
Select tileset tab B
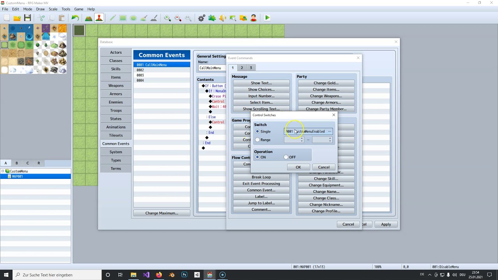tap(16, 163)
